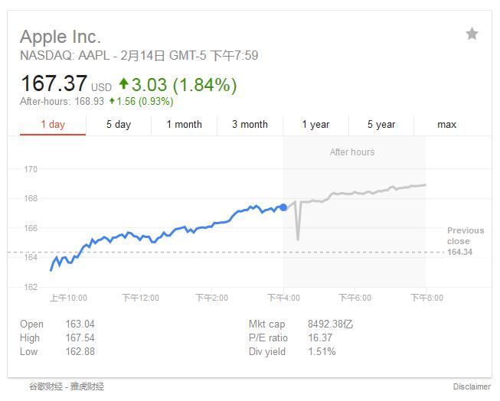
Task: Select the 1 year range tab
Action: tap(315, 125)
